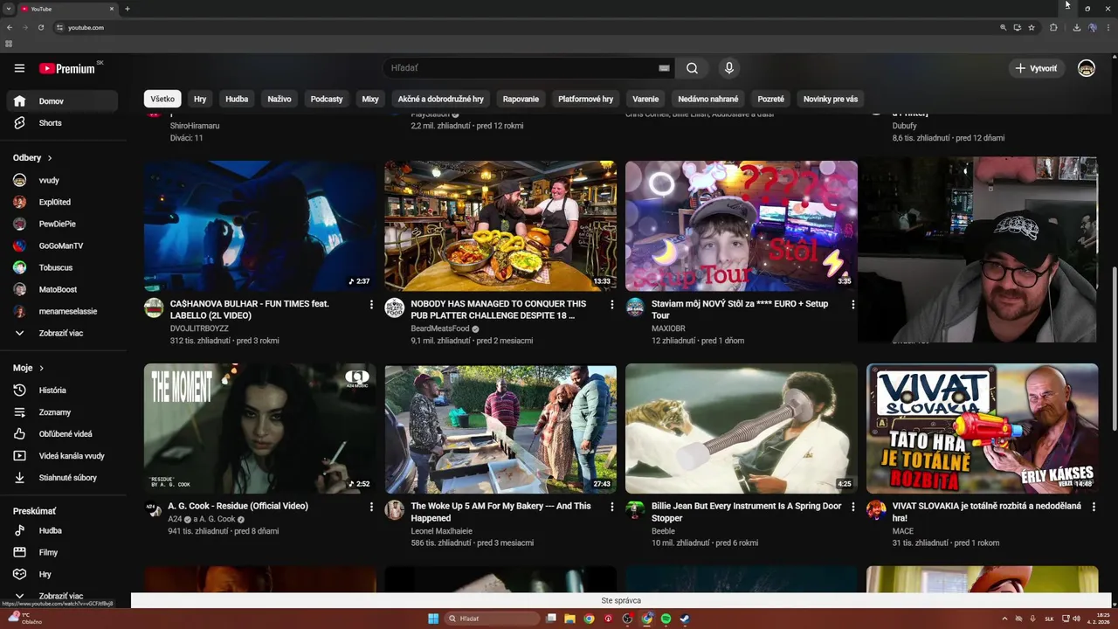
Task: Expand the Odbery section arrow
Action: point(50,158)
